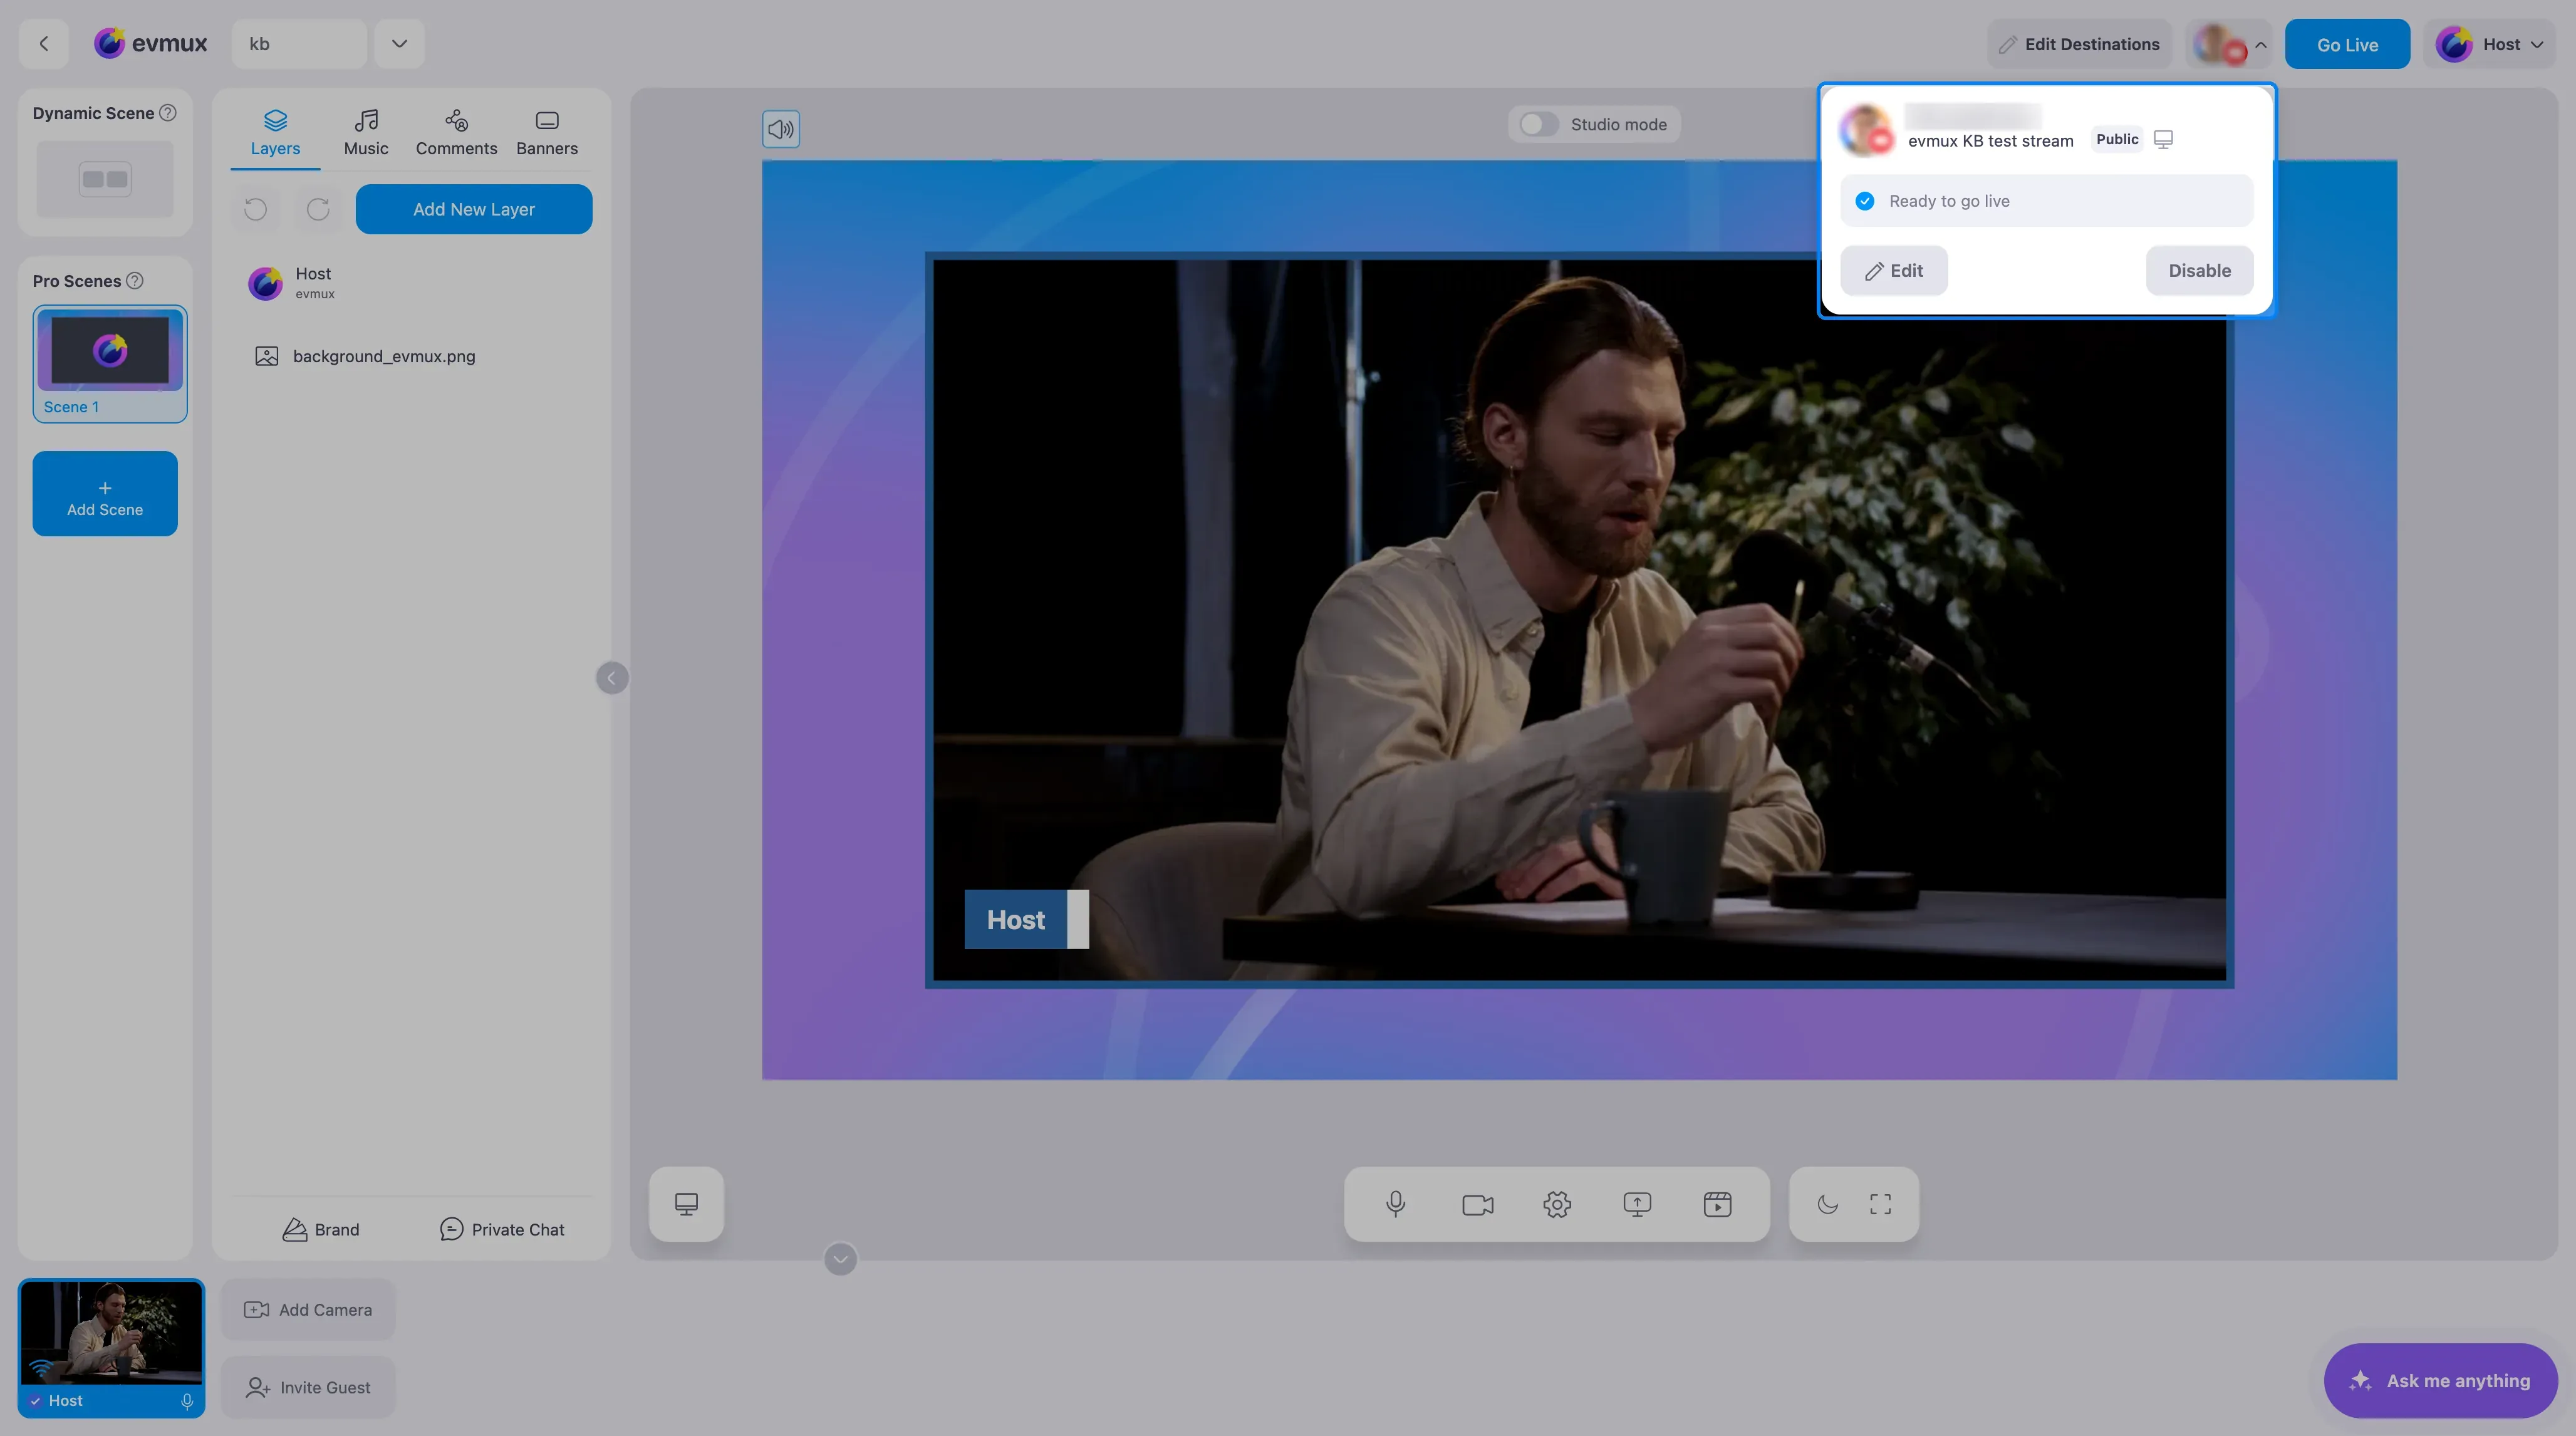Open the settings gear in bottom toolbar
Screen dimensions: 2576x1436
1557,1204
